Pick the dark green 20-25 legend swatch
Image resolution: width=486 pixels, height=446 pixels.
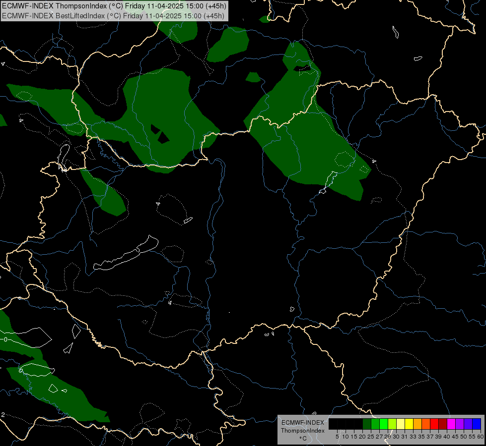point(367,424)
